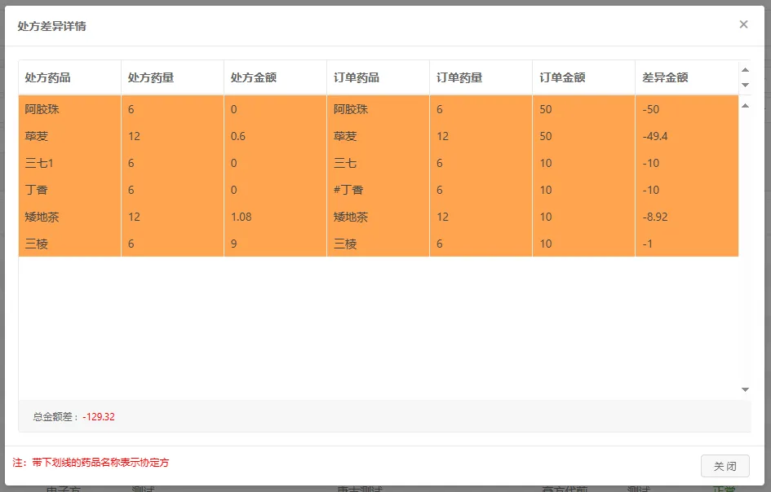Click the 差异金额 column header
Screen dimensions: 771x492
coord(665,77)
